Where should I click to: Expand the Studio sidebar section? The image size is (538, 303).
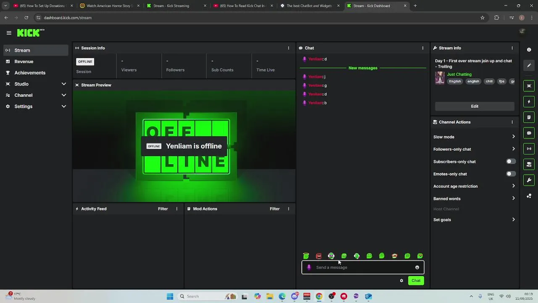pos(36,84)
